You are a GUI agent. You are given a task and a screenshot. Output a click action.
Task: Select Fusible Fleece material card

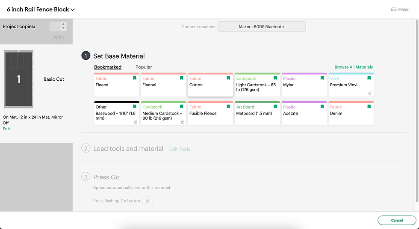(210, 113)
